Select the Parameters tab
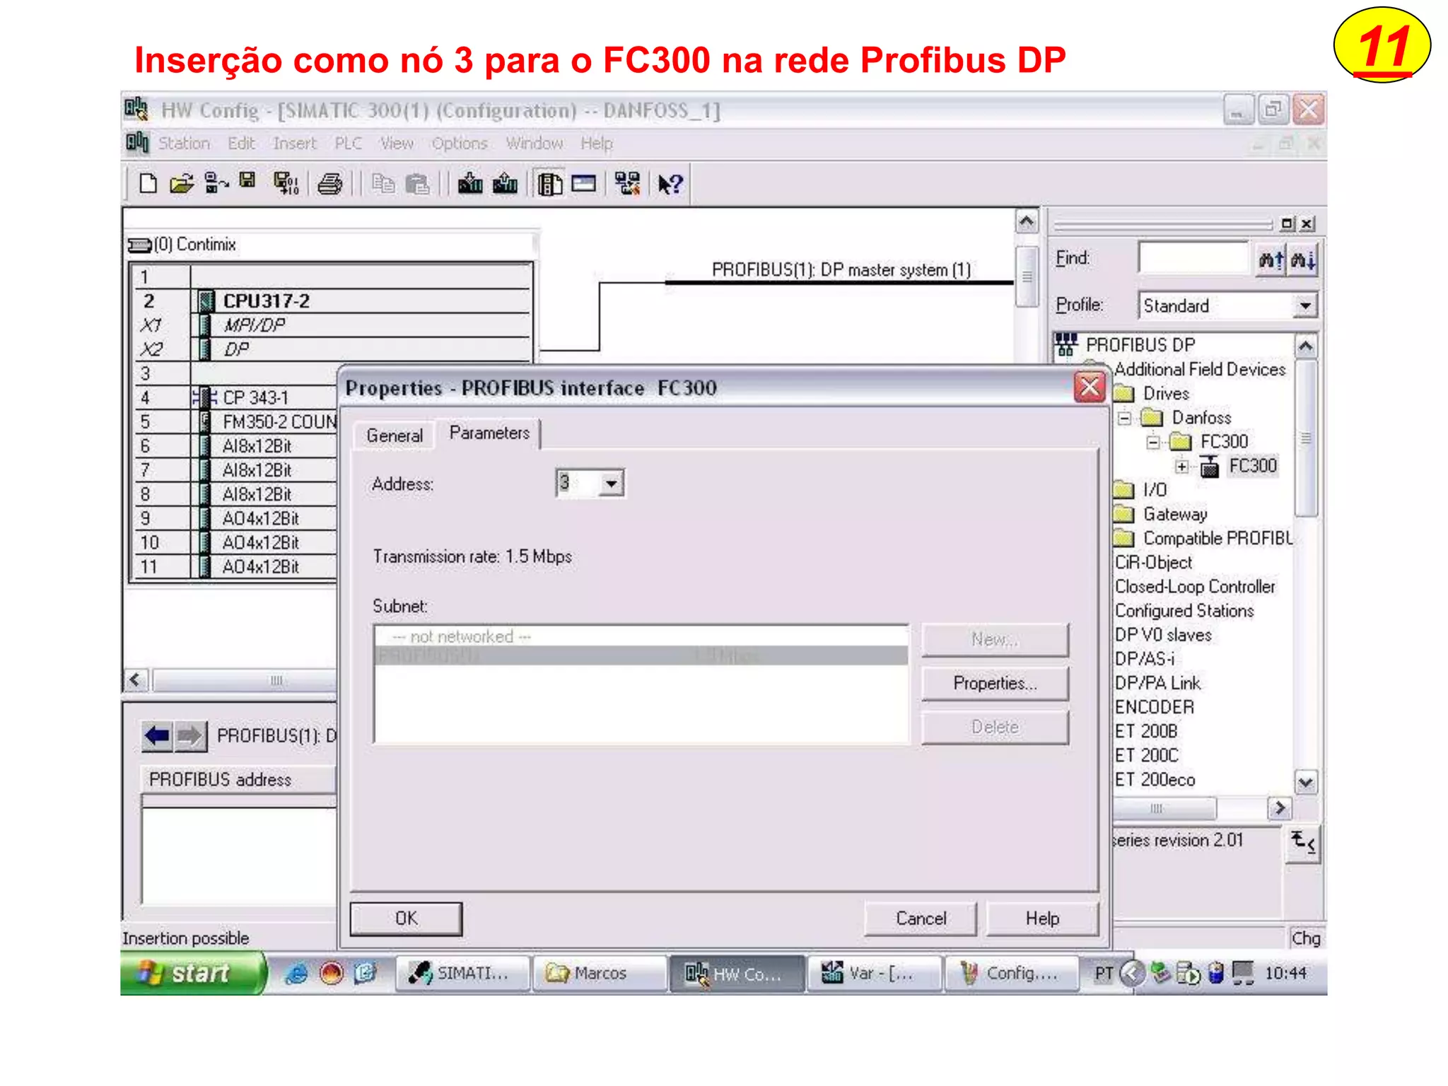 click(x=489, y=433)
